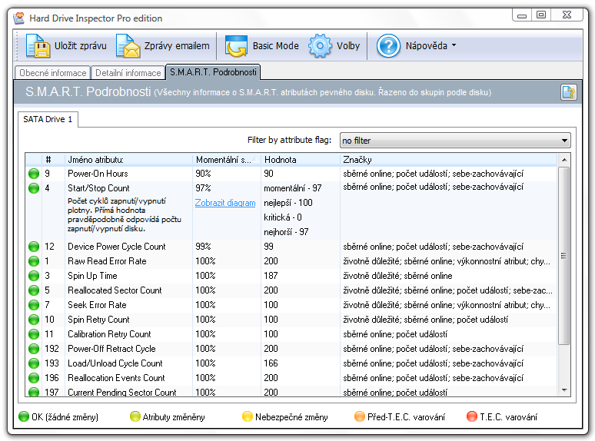This screenshot has width=595, height=441.
Task: Select Reallocation Events Count row
Action: (x=291, y=378)
